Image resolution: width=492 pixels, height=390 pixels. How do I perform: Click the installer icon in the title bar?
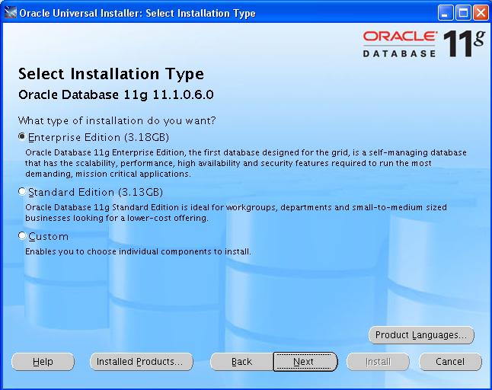point(9,12)
